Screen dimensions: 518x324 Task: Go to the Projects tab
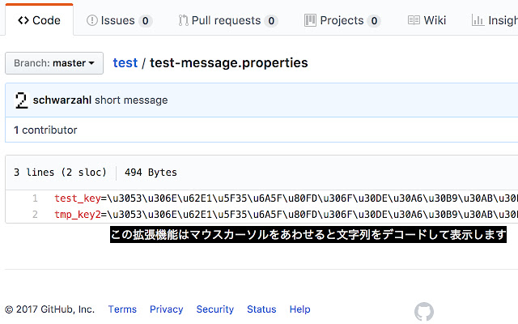coord(342,20)
